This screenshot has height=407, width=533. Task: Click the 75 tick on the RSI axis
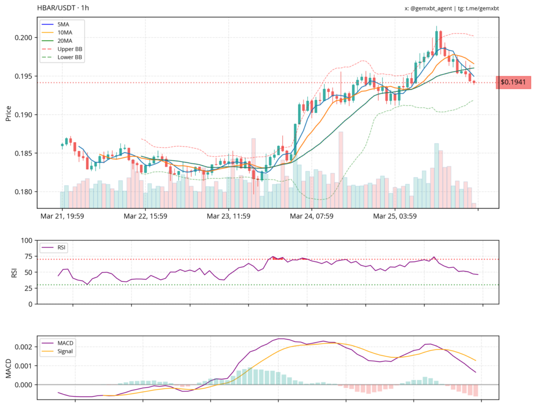28,256
